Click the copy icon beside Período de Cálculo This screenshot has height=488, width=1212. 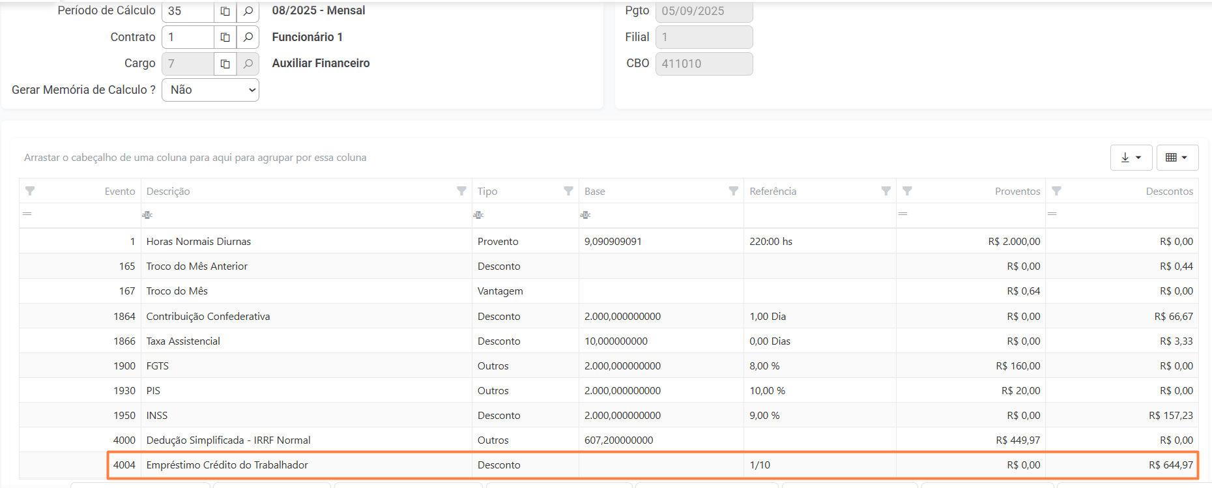tap(225, 11)
